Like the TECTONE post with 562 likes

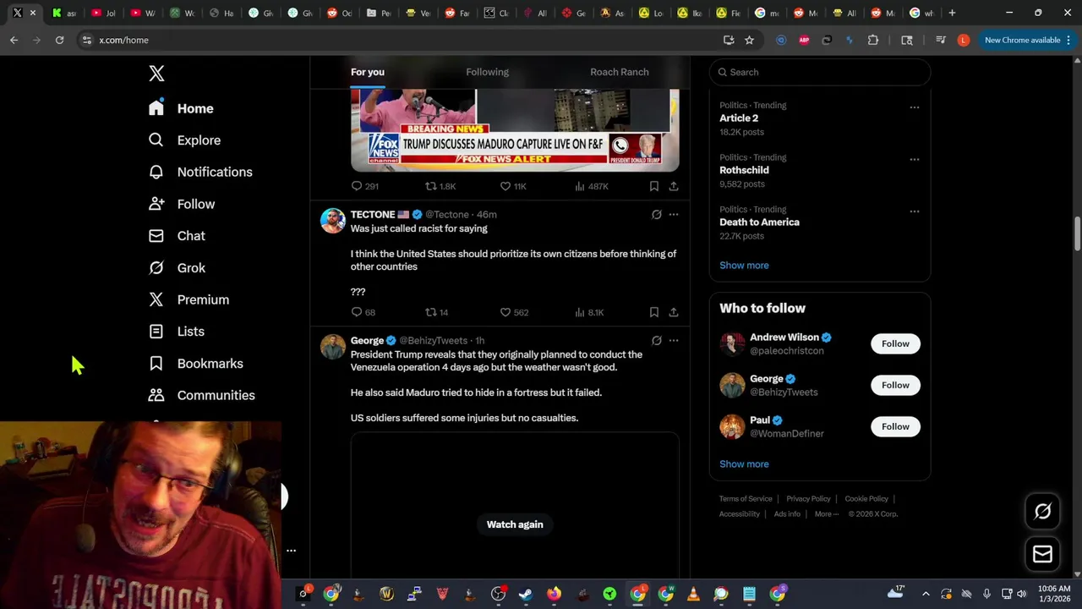coord(514,312)
